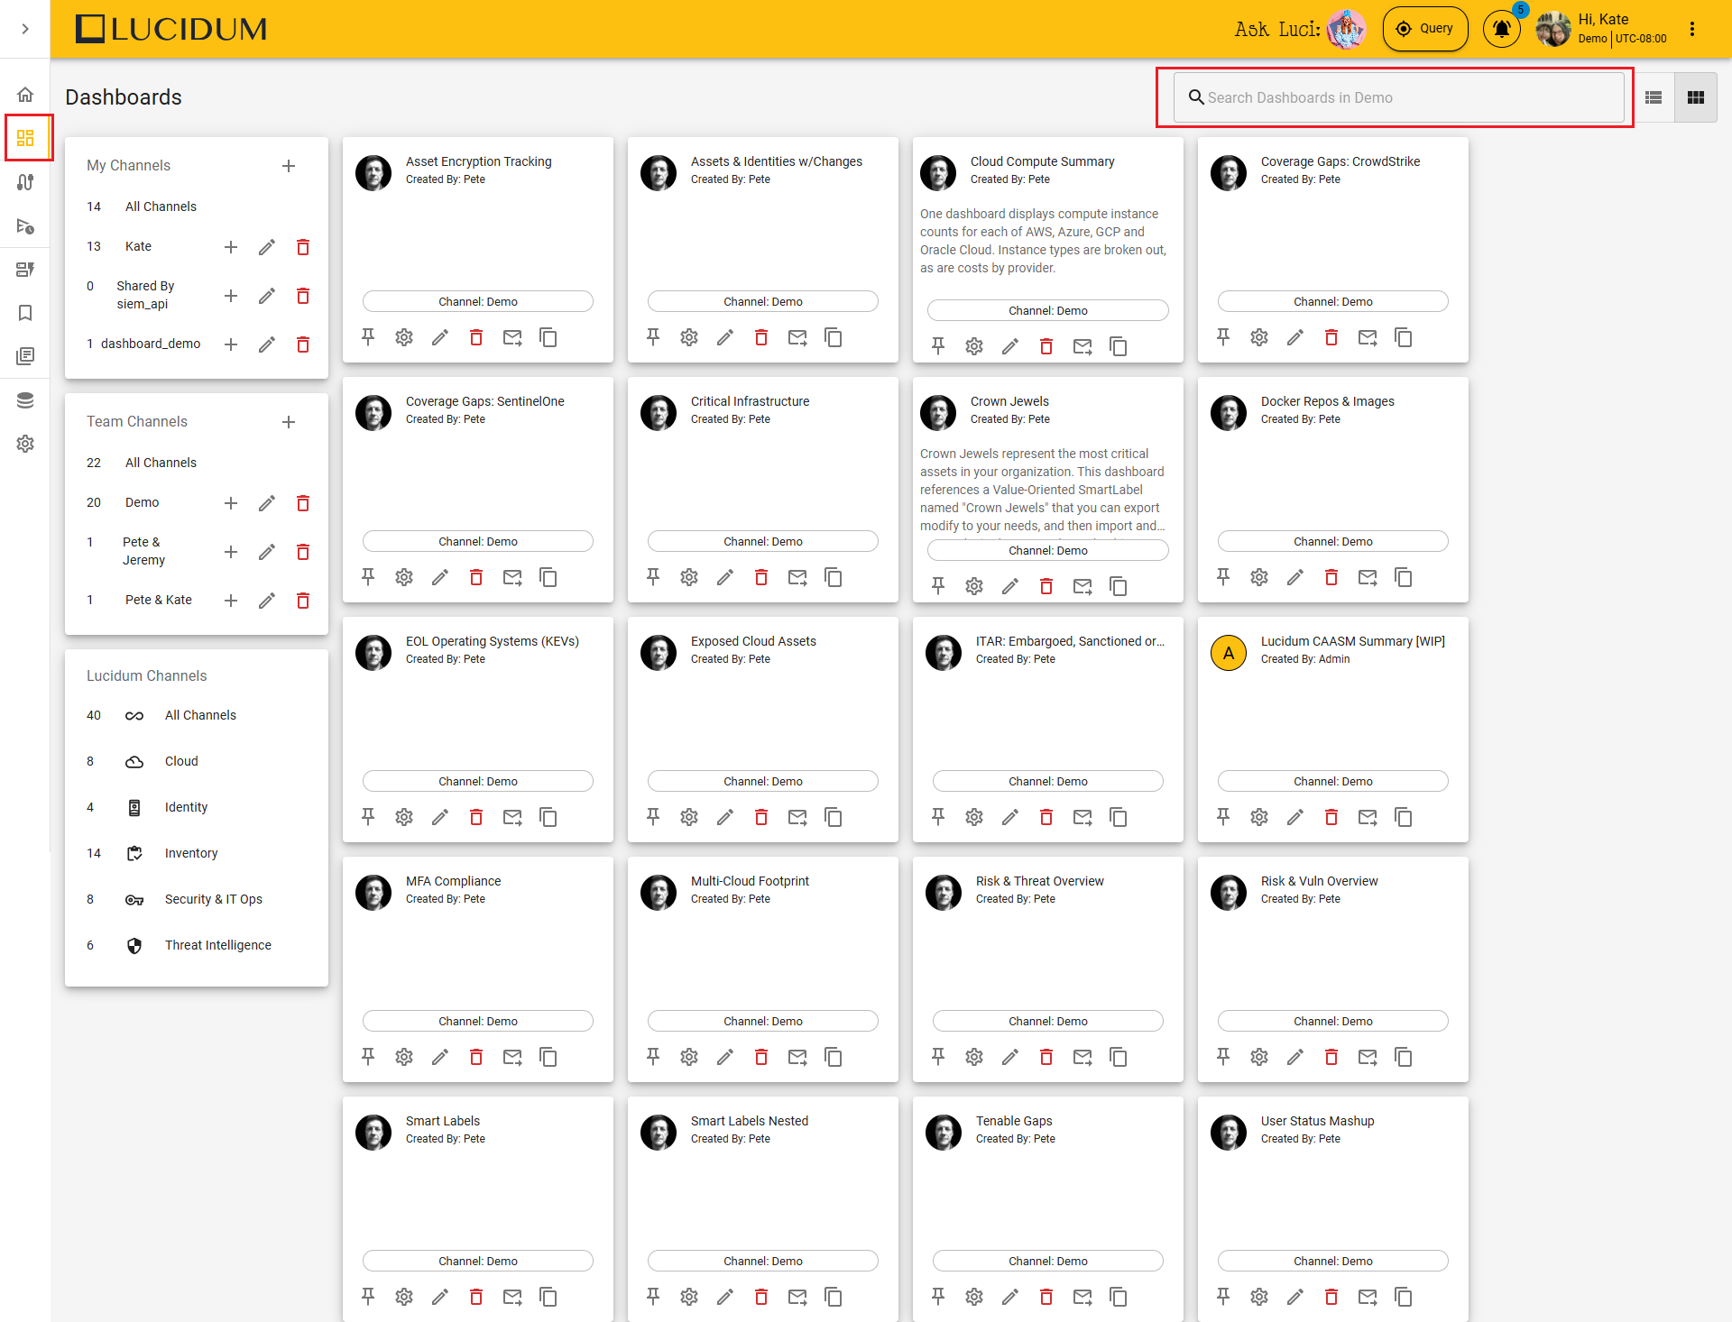Delete the User Status Mashup dashboard
The width and height of the screenshot is (1732, 1322).
pos(1331,1297)
